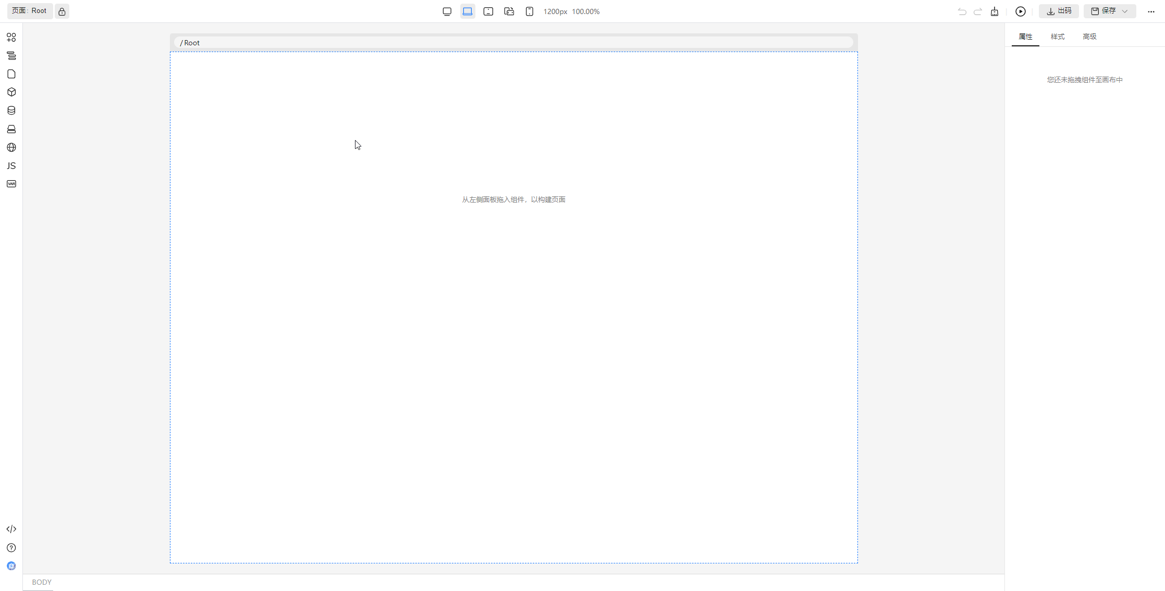Image resolution: width=1165 pixels, height=591 pixels.
Task: Open the outline tree panel
Action: click(11, 56)
